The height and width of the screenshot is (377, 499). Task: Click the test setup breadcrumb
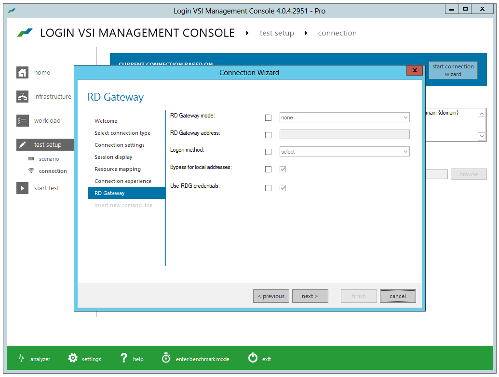click(277, 33)
